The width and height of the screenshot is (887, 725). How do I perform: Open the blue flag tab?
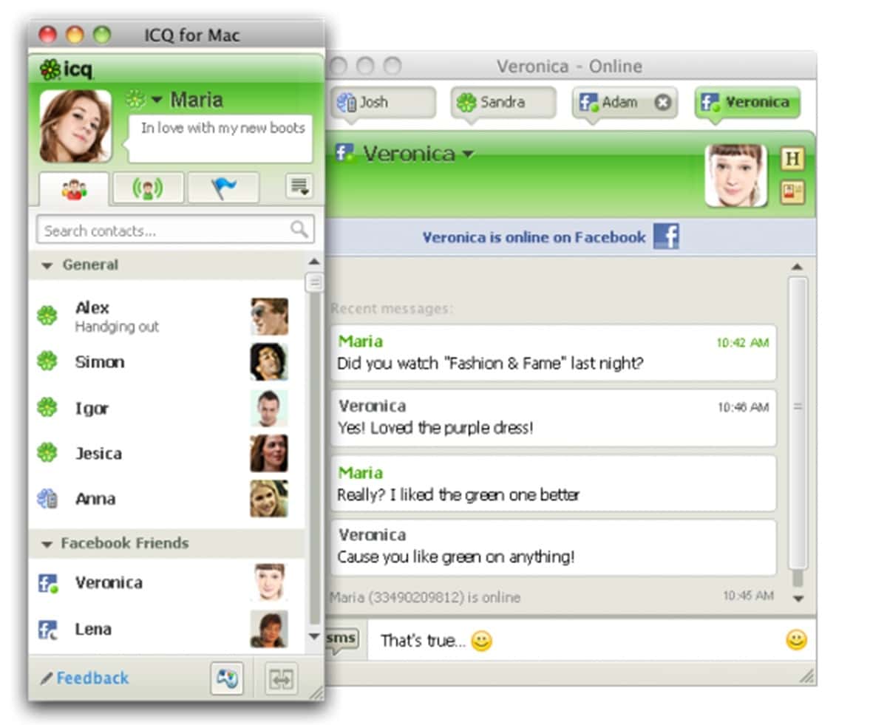(x=223, y=188)
